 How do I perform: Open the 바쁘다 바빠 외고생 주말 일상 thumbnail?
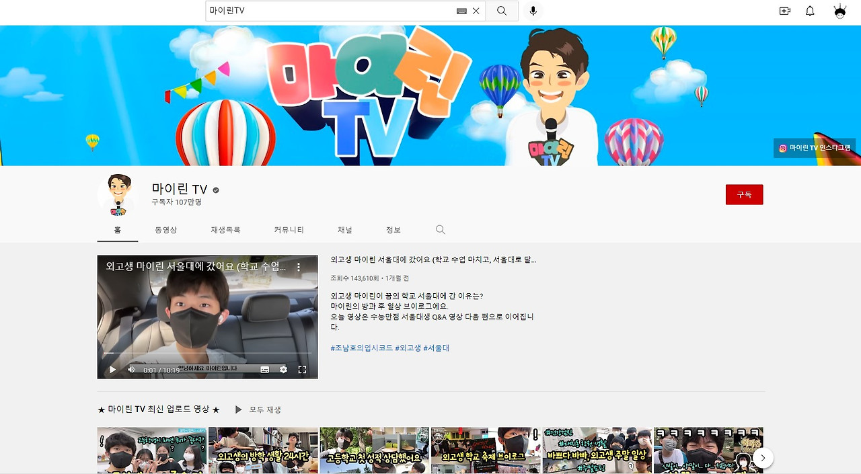coord(597,450)
